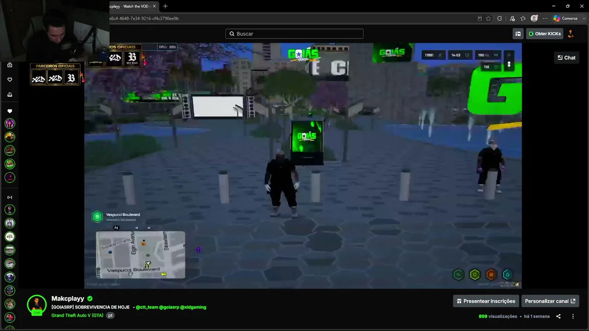Open the Makcplayy channel name link

(x=68, y=298)
